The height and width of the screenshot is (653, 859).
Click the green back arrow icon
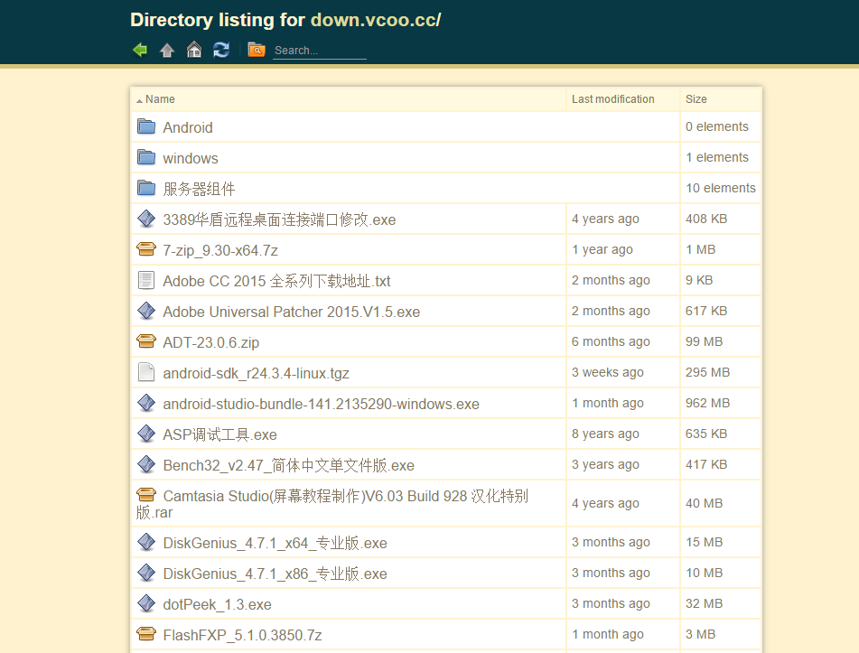140,50
